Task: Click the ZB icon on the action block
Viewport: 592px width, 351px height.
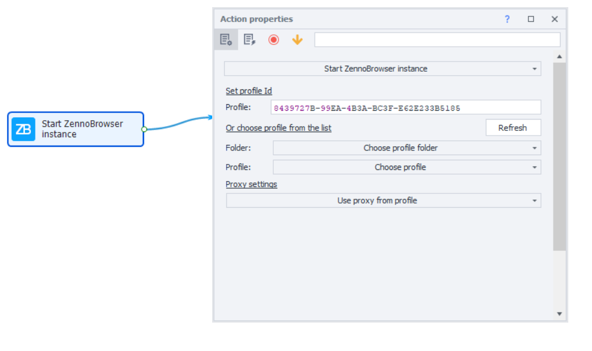Action: point(24,129)
